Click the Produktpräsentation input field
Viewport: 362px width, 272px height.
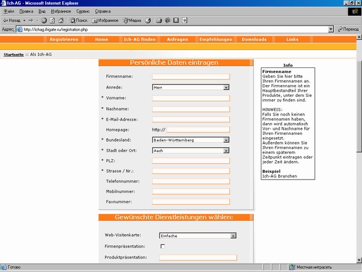click(198, 257)
